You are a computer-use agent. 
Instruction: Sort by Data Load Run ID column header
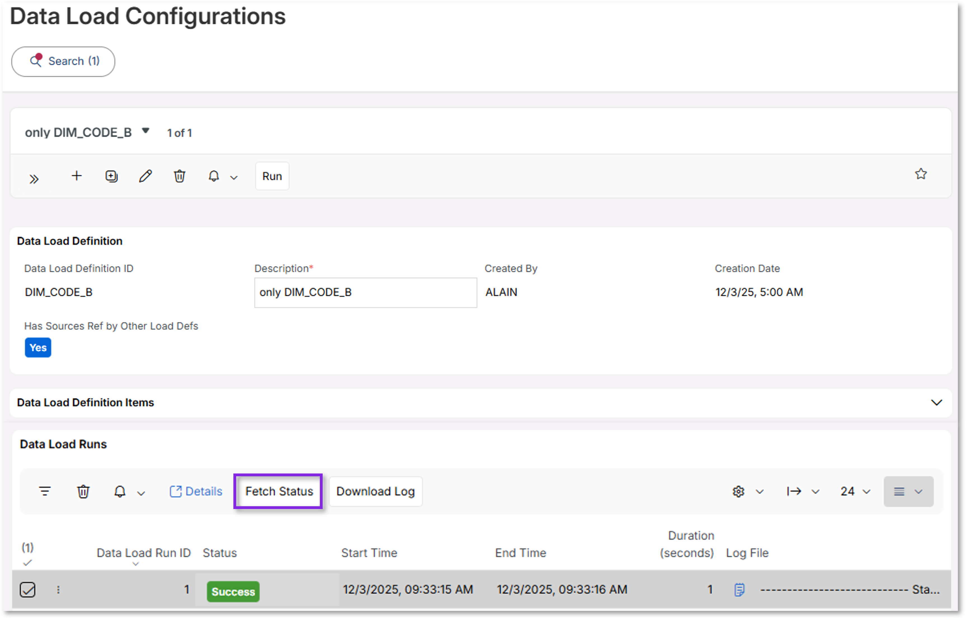[x=144, y=553]
